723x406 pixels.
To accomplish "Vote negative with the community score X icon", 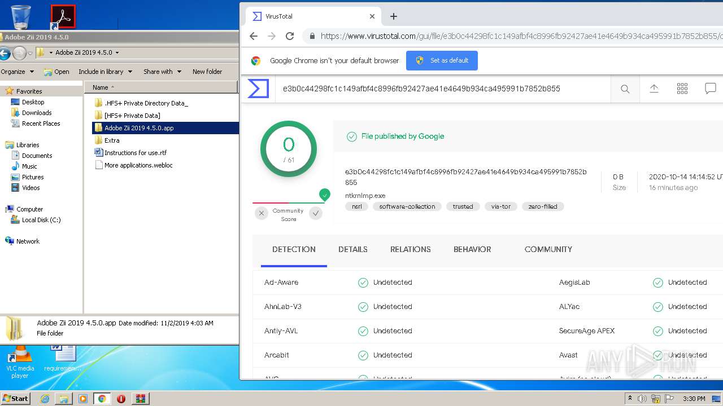I will (261, 213).
